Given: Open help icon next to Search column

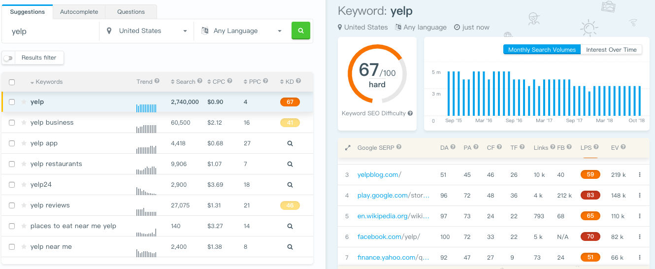Looking at the screenshot, I should point(200,81).
